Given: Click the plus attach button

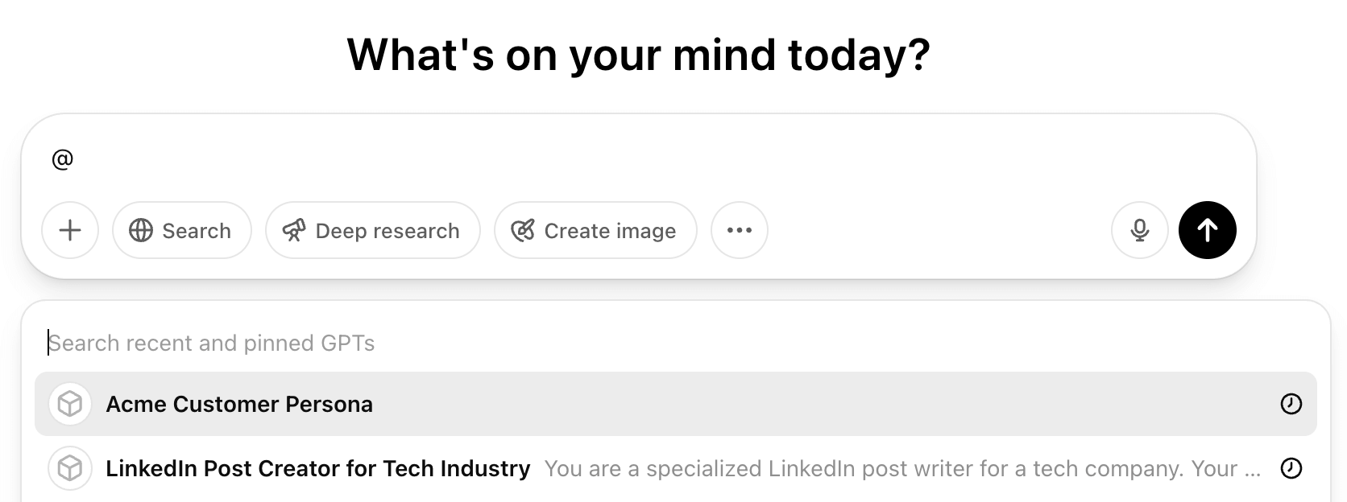Looking at the screenshot, I should pyautogui.click(x=70, y=230).
